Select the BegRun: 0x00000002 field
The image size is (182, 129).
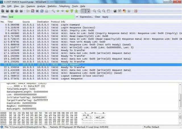click(20, 106)
